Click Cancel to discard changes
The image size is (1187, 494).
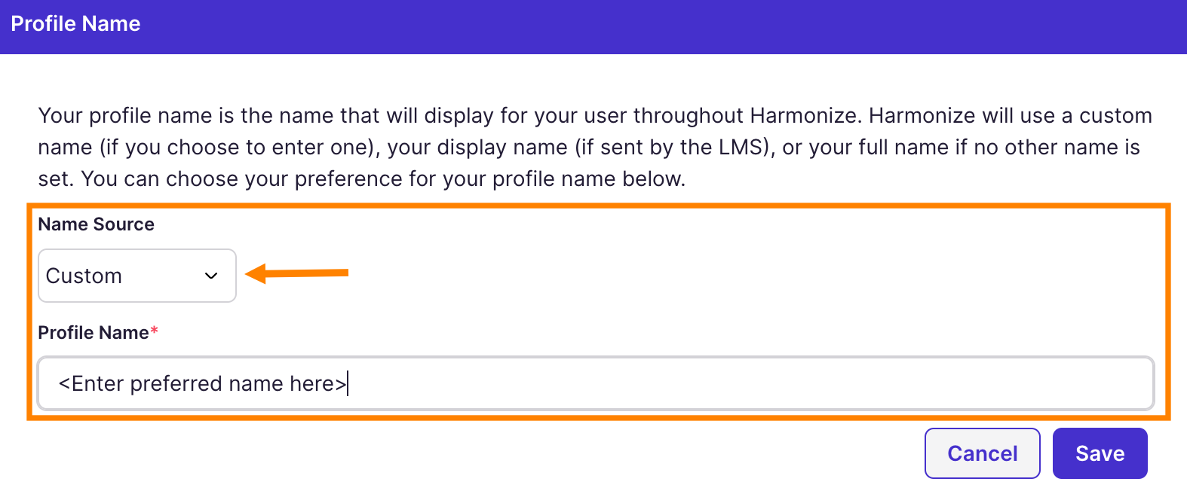coord(982,453)
